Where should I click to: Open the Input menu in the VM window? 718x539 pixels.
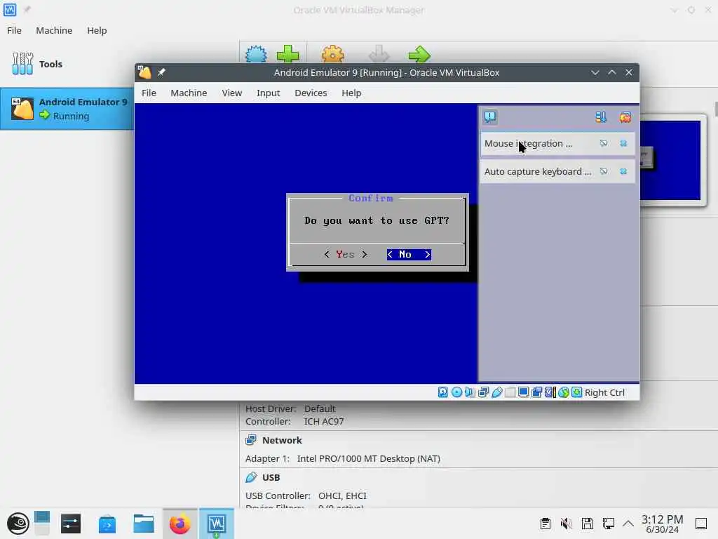(x=268, y=93)
